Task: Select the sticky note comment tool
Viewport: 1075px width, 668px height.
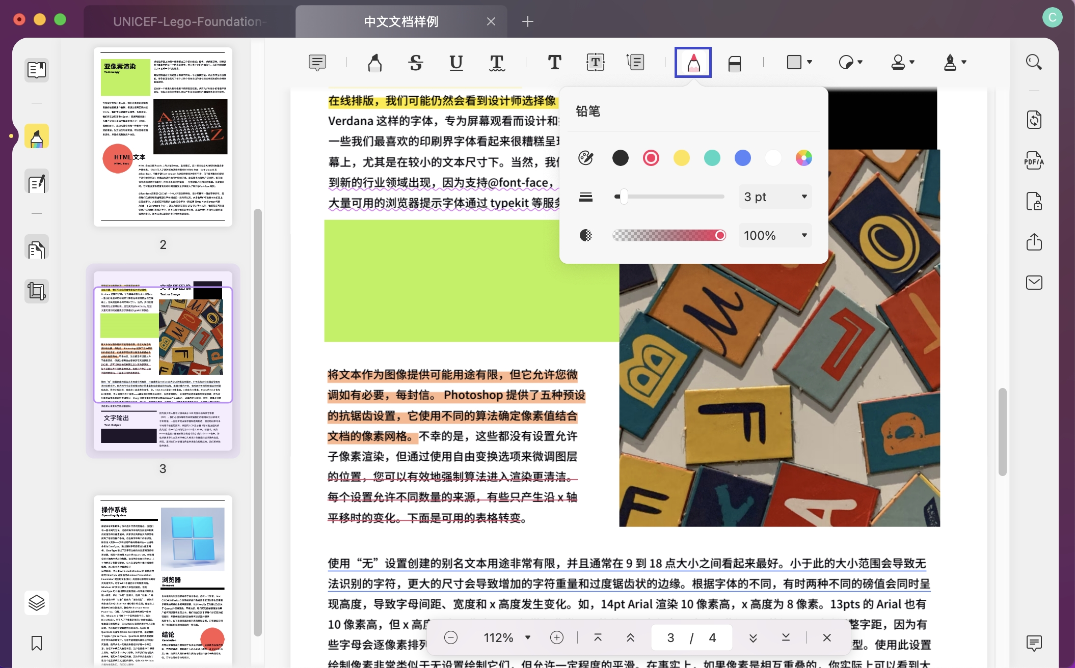Action: (317, 63)
